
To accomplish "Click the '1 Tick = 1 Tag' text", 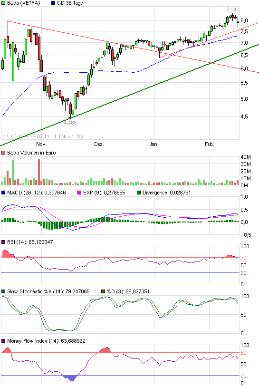I will tap(69, 136).
